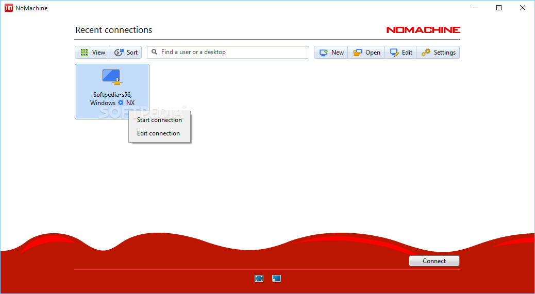Click NoMachine app icon in title bar

point(9,8)
